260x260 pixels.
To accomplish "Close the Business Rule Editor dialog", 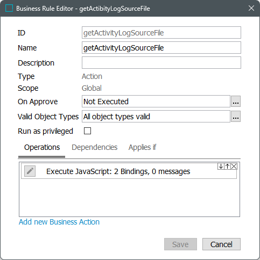I will tap(251, 8).
